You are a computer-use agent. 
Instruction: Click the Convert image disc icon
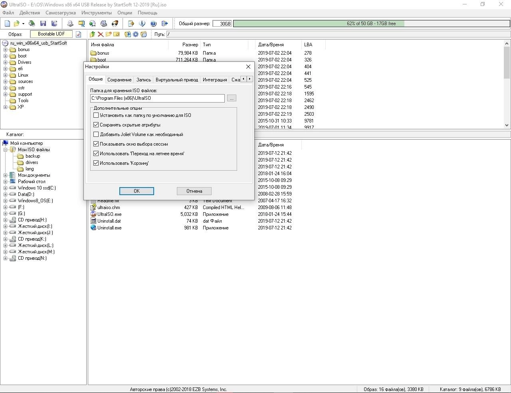[93, 24]
